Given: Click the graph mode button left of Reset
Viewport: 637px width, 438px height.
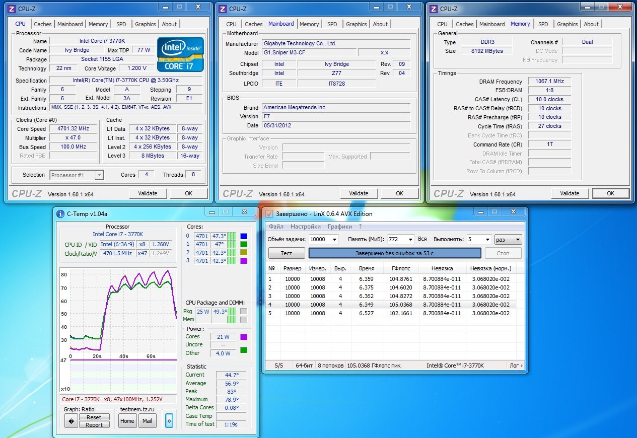Looking at the screenshot, I should pyautogui.click(x=71, y=421).
